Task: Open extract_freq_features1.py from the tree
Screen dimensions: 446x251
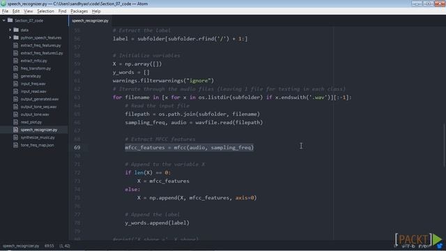Action: 42,53
